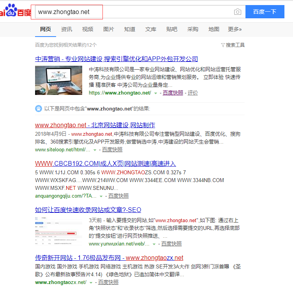
Task: Click the paw icon beside related results notice
Action: tap(39, 109)
